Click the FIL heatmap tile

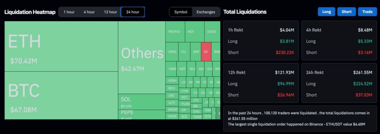point(184,52)
